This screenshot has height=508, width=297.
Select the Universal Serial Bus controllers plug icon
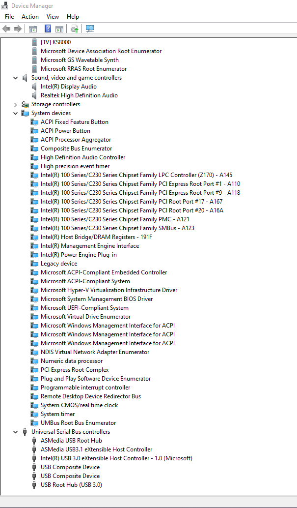25,432
